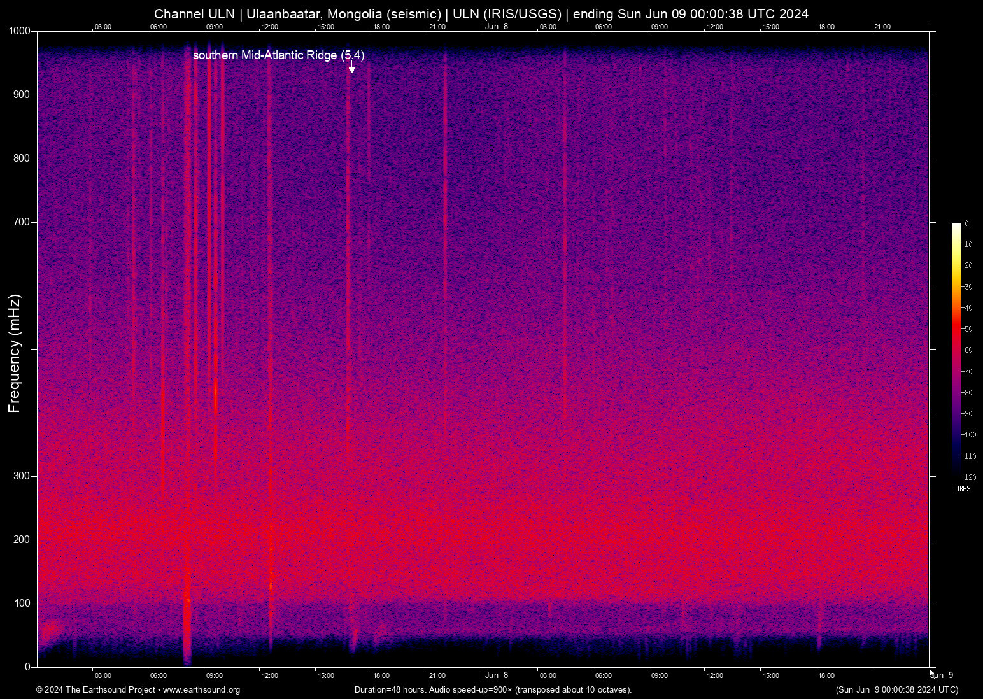Image resolution: width=983 pixels, height=699 pixels.
Task: Click the 700 mHz tick label
Action: click(21, 222)
